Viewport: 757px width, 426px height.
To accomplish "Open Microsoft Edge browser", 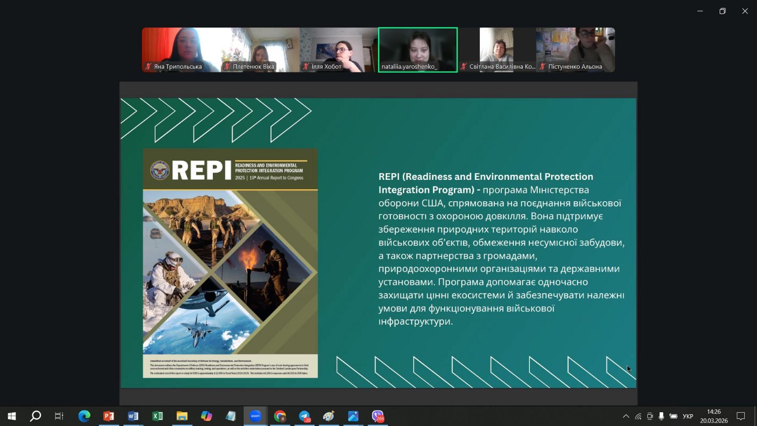I will [84, 416].
